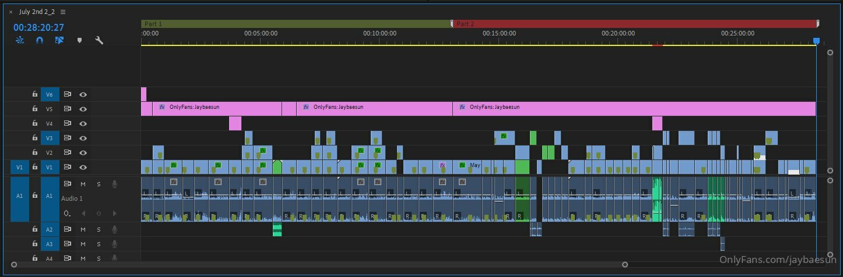The height and width of the screenshot is (277, 843).
Task: Click the V1 source patching button
Action: click(x=19, y=167)
